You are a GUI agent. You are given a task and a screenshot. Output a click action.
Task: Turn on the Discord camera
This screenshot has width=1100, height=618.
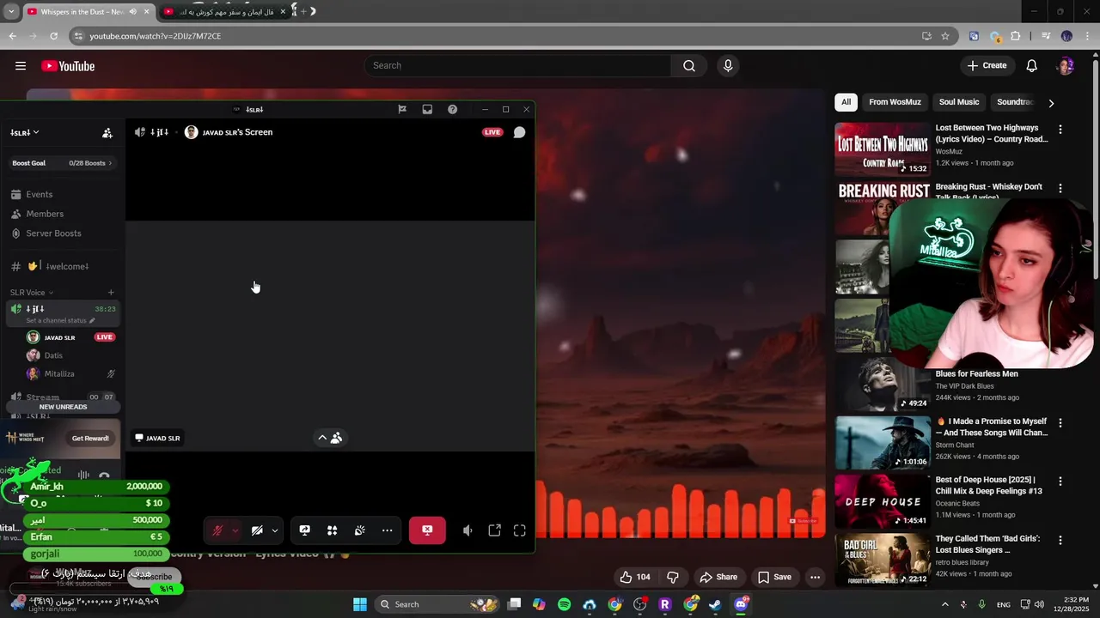click(257, 530)
